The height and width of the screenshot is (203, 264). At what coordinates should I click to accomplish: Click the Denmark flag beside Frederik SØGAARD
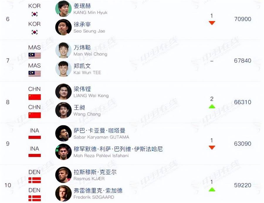point(35,198)
